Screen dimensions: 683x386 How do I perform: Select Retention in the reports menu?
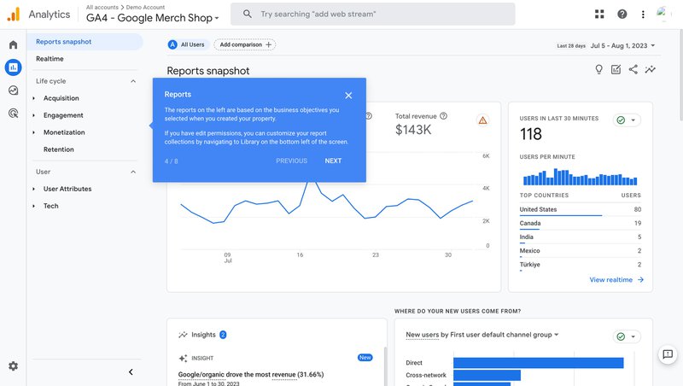[59, 149]
